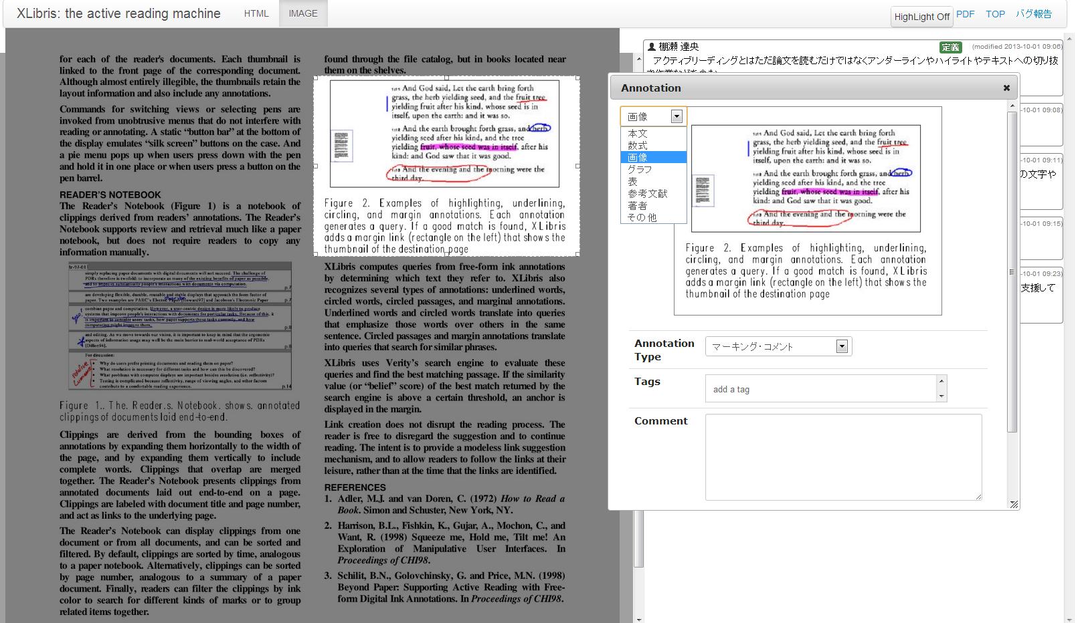Open the PDF link
Screen dimensions: 1078x623
(965, 13)
